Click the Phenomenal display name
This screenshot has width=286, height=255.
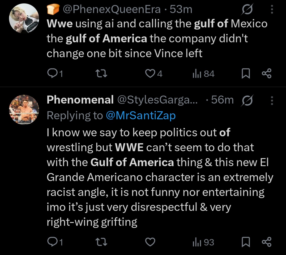[x=80, y=100]
